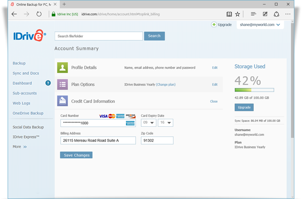Edit Profile Details
Image resolution: width=302 pixels, height=199 pixels.
[x=215, y=68]
